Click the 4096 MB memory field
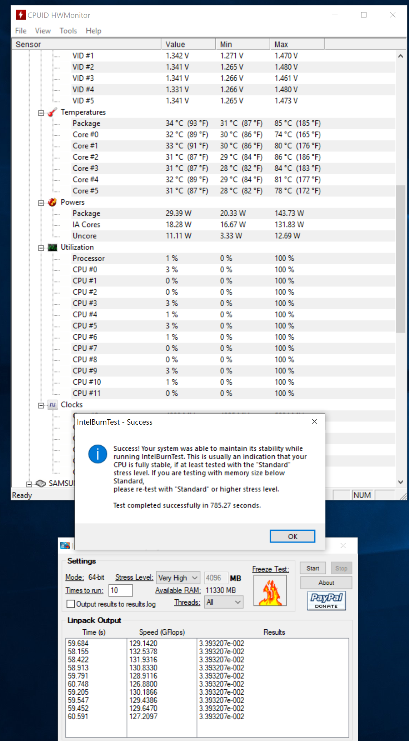This screenshot has height=745, width=409. (x=216, y=577)
